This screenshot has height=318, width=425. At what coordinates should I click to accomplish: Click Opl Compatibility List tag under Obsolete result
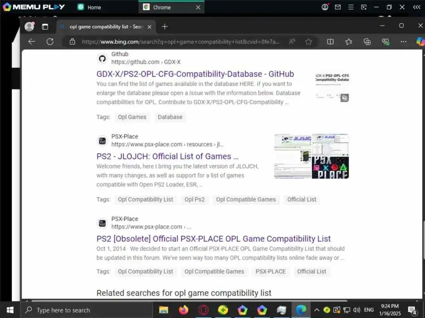pos(145,272)
